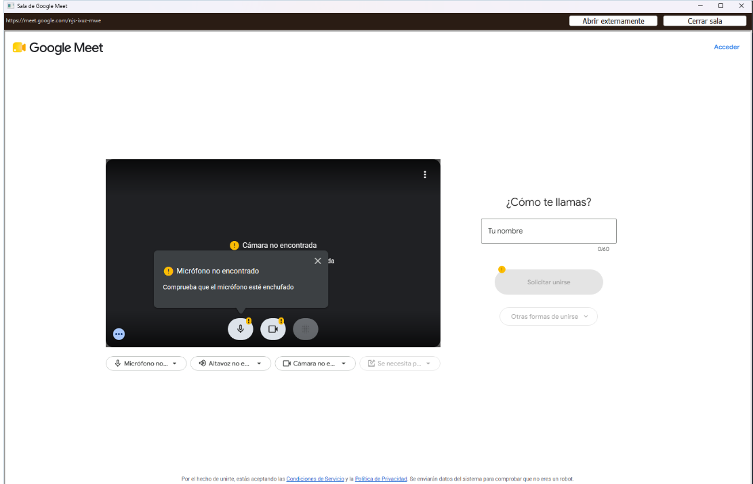The width and height of the screenshot is (753, 484).
Task: Toggle the microphone button in preview
Action: point(240,329)
